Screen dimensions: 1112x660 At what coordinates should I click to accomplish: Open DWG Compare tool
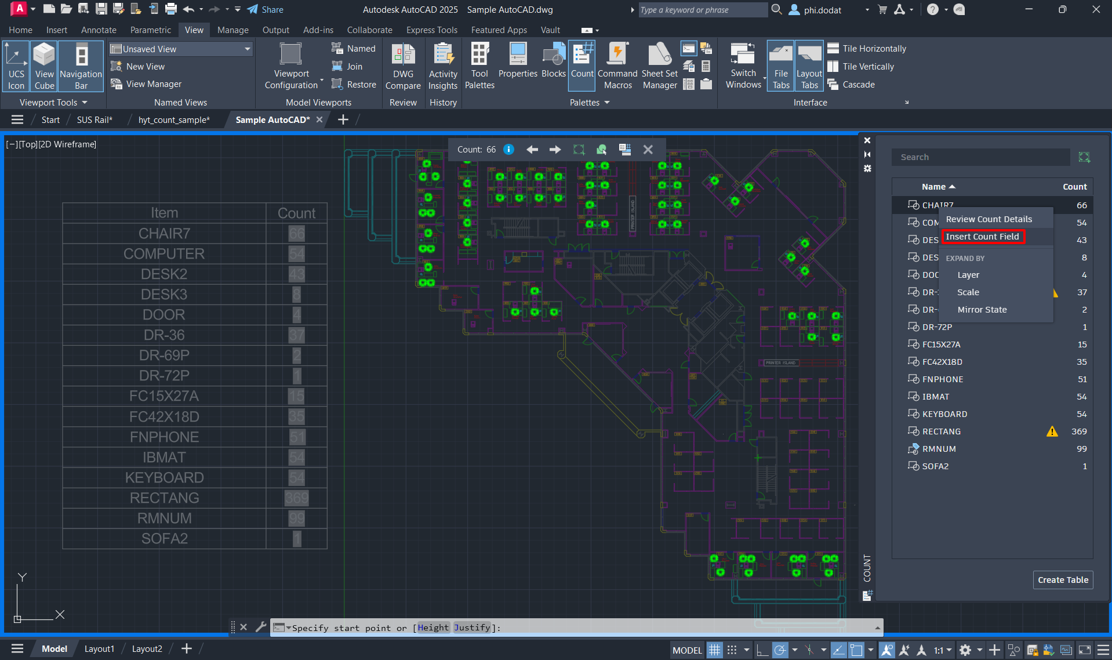click(x=403, y=66)
